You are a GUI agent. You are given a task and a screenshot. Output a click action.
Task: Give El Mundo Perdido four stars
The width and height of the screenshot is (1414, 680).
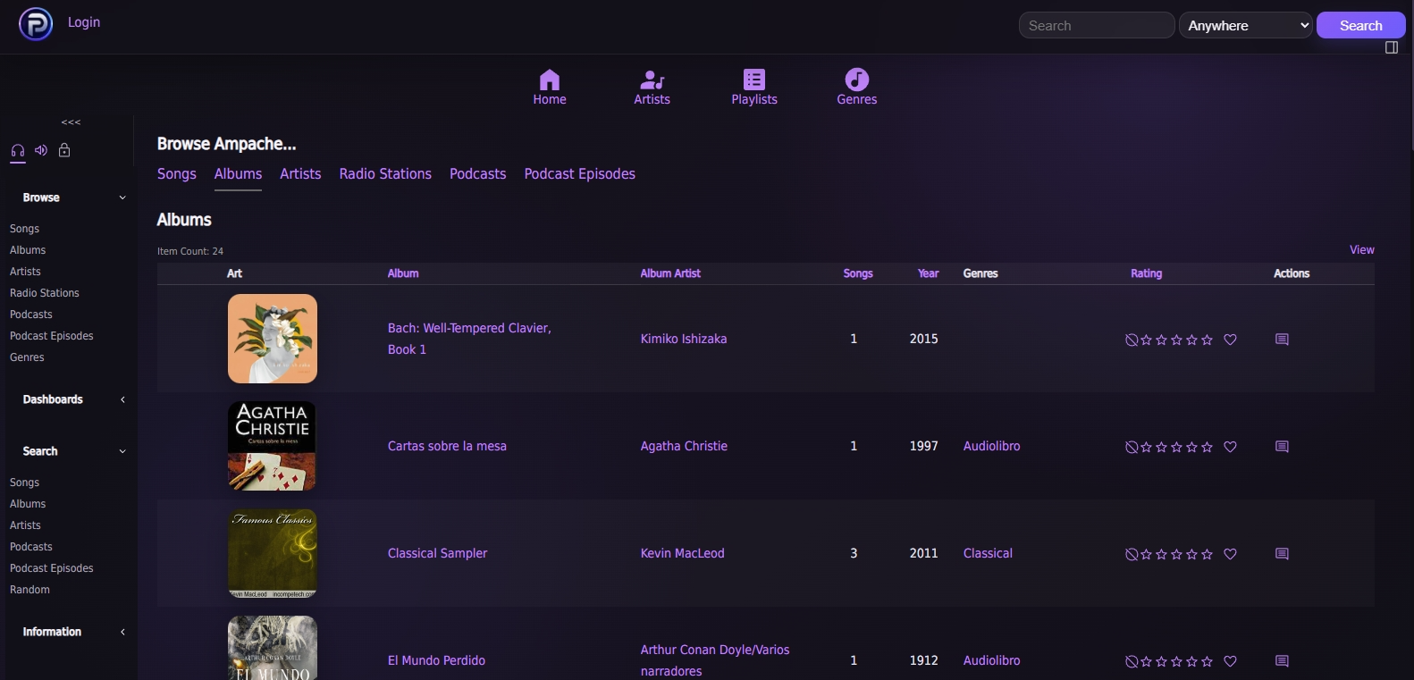1192,661
